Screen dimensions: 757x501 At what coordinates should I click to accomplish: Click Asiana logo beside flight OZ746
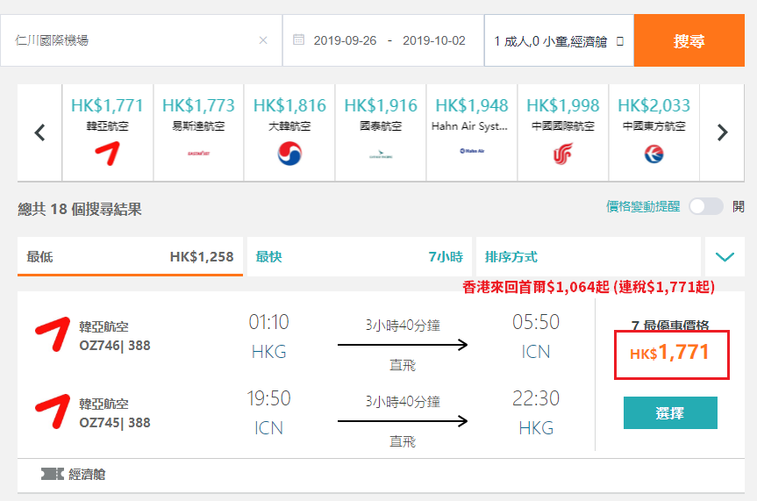[53, 333]
